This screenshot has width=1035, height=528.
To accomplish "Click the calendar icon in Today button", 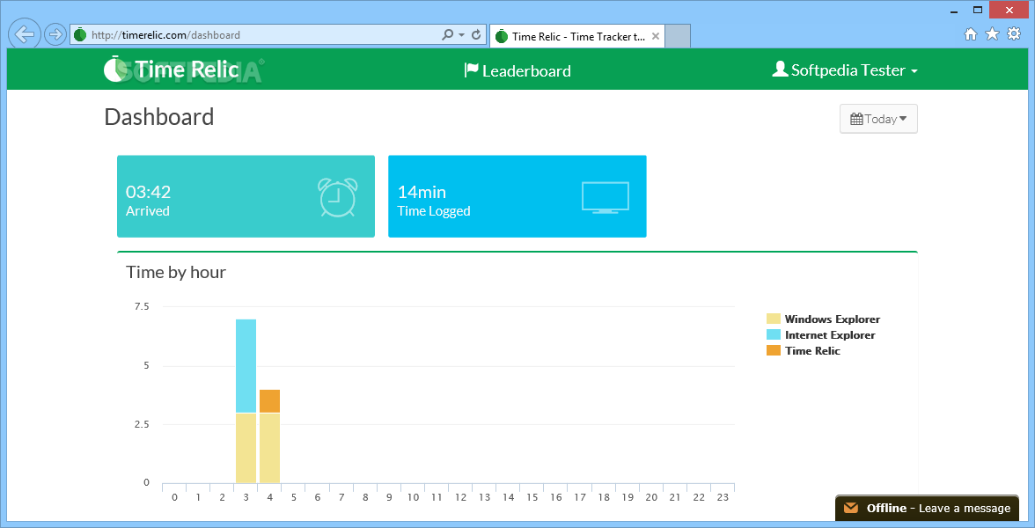I will (857, 119).
